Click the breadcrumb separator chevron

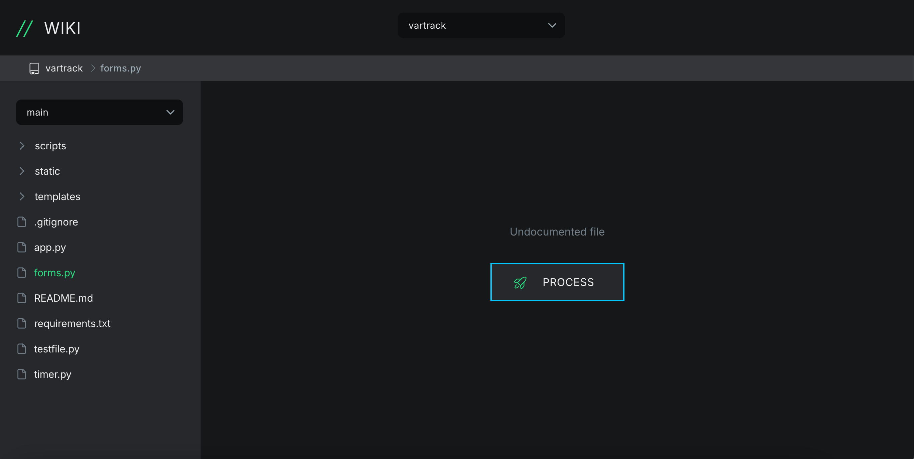tap(93, 68)
